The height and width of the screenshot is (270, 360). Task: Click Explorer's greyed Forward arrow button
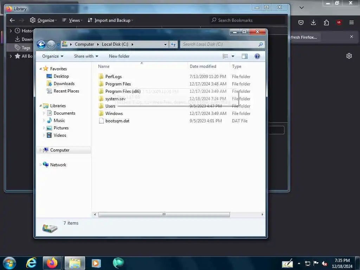click(51, 44)
